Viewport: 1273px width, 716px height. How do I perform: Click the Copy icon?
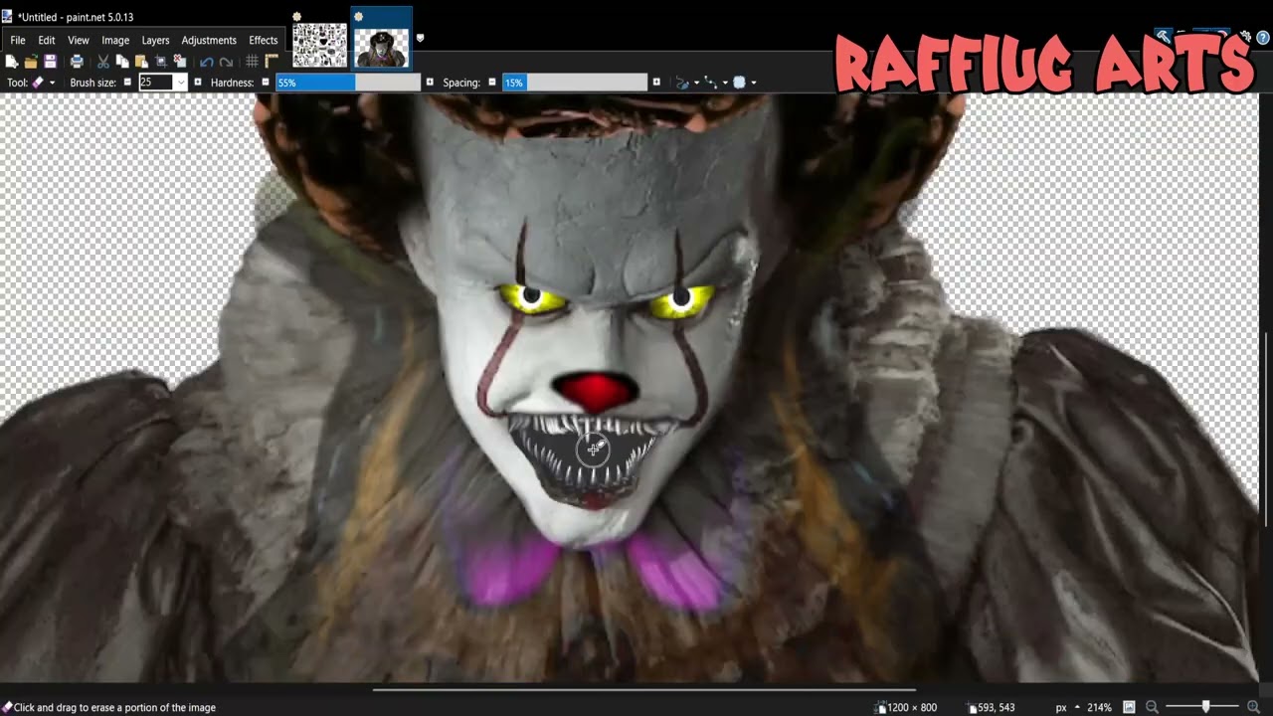click(x=122, y=62)
